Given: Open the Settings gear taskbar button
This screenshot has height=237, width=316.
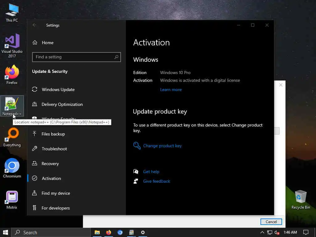Looking at the screenshot, I should 143,233.
